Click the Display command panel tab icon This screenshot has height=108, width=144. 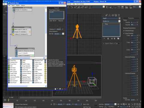click(x=116, y=15)
